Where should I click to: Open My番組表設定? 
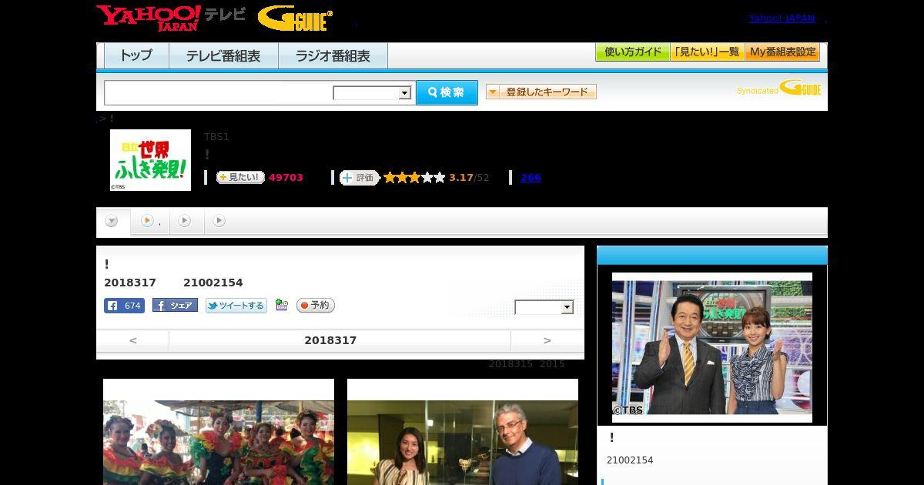pyautogui.click(x=782, y=52)
